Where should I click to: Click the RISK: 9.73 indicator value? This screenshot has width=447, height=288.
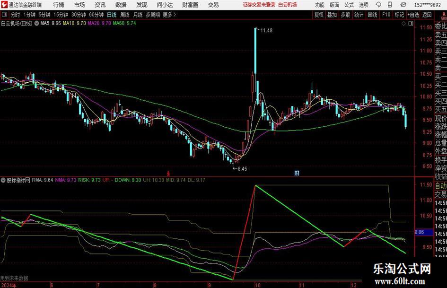coord(89,180)
